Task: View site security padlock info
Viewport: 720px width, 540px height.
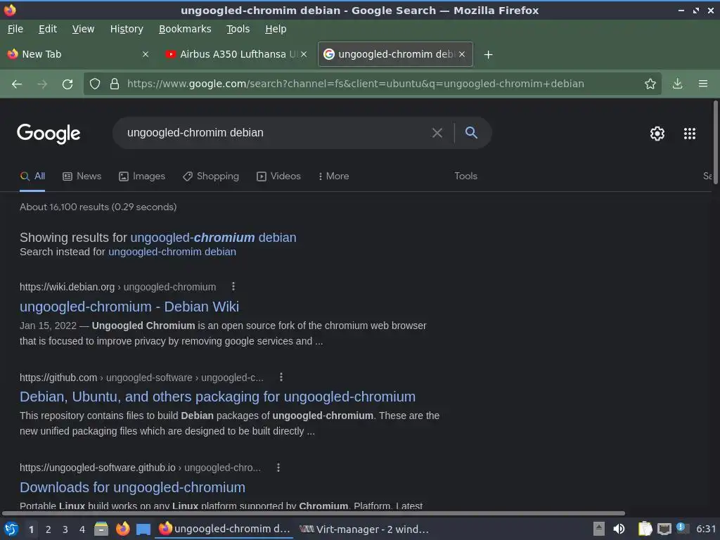Action: click(x=115, y=84)
